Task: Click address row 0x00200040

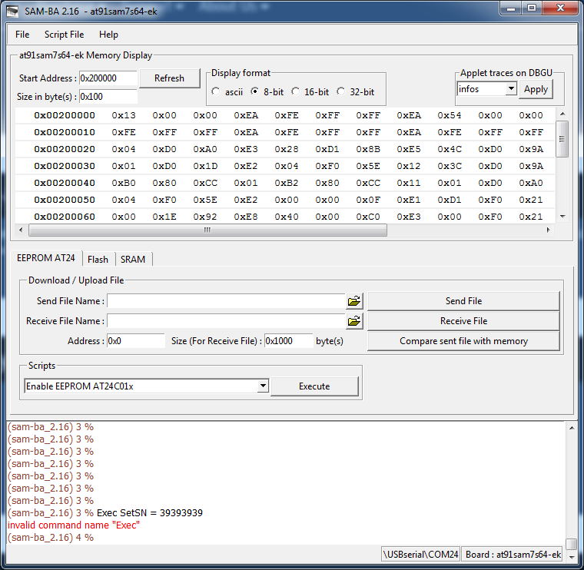Action: tap(65, 183)
